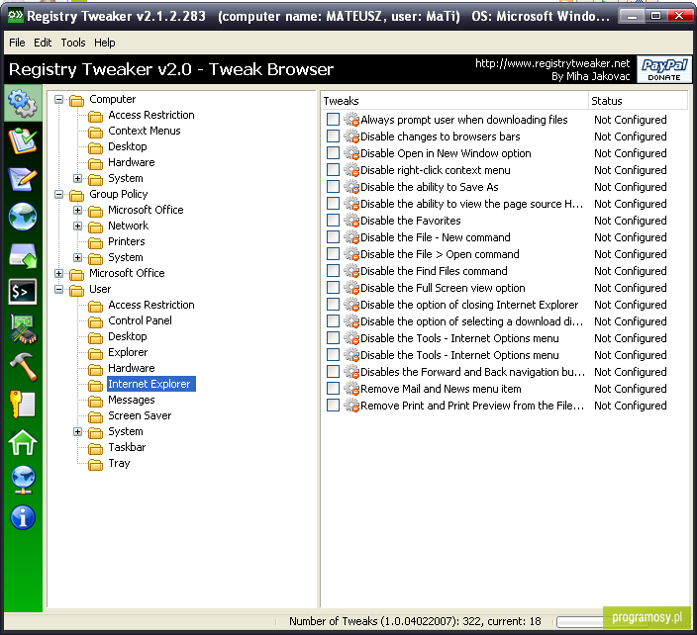Check Remove Print and Print Preview tweak
The width and height of the screenshot is (697, 635).
(x=333, y=405)
